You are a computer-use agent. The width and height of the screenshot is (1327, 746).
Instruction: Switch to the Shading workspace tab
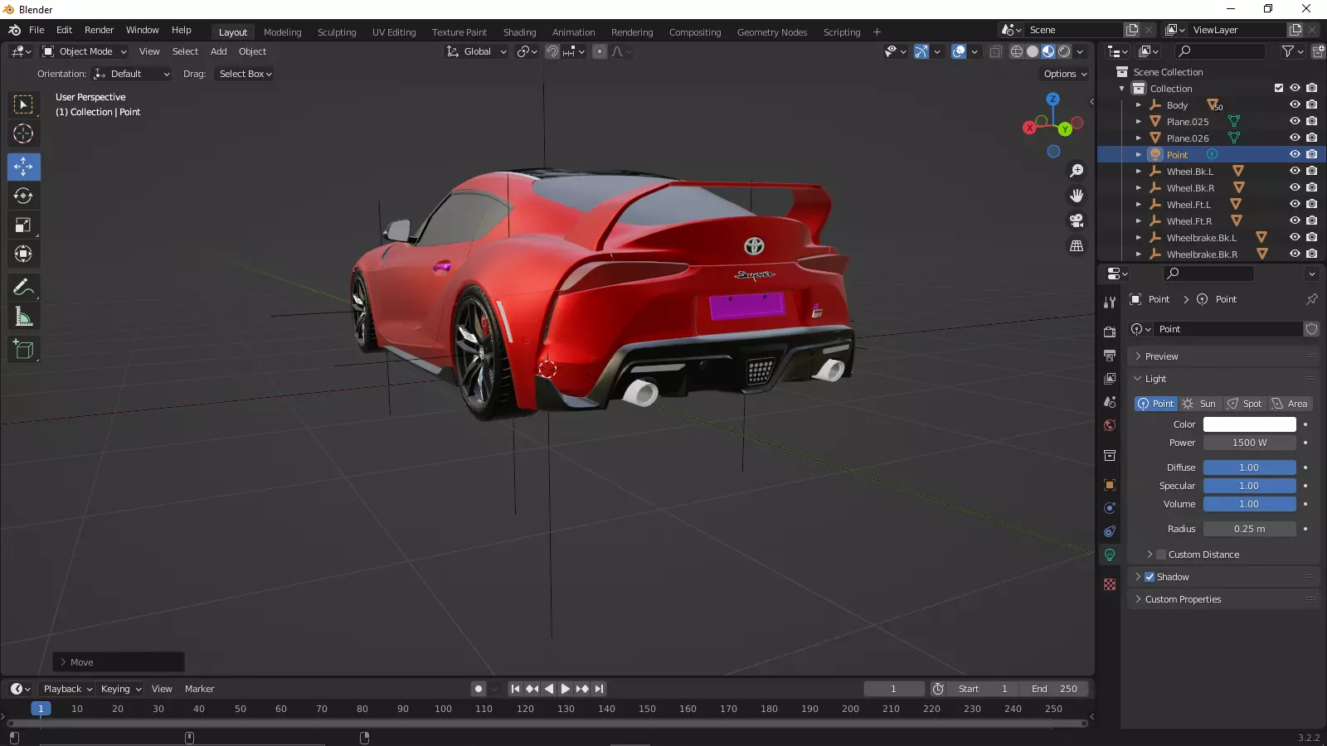pos(520,32)
